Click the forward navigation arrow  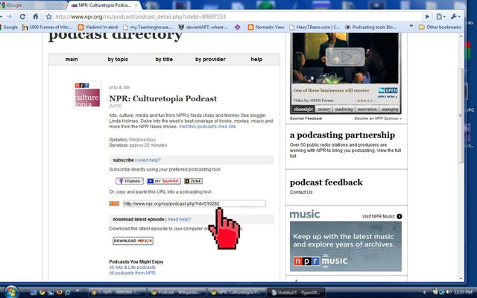coord(10,16)
